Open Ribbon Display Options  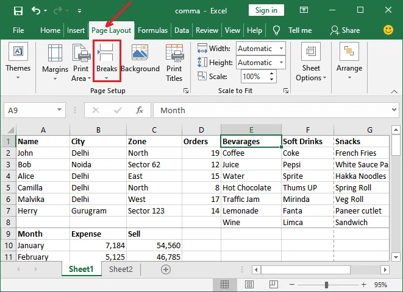click(304, 10)
